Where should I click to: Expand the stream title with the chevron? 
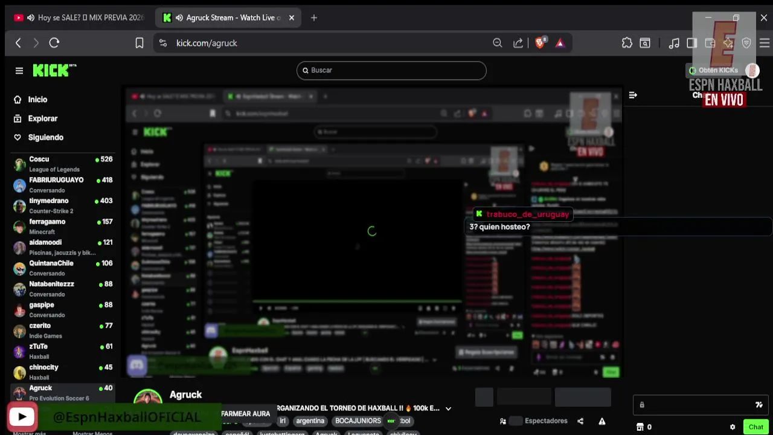pos(448,408)
